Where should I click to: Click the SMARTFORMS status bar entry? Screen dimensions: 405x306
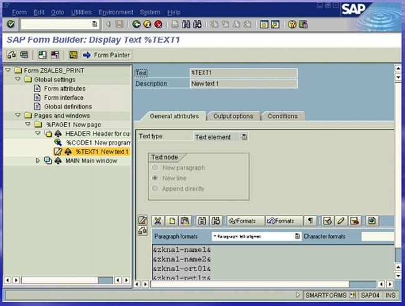coord(326,295)
